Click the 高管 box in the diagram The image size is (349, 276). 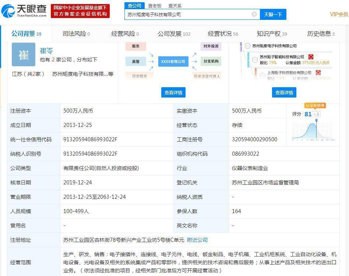tap(136, 61)
